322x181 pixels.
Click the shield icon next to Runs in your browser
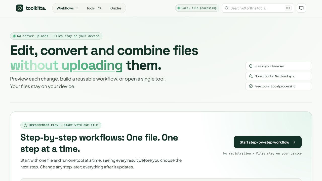pos(251,66)
